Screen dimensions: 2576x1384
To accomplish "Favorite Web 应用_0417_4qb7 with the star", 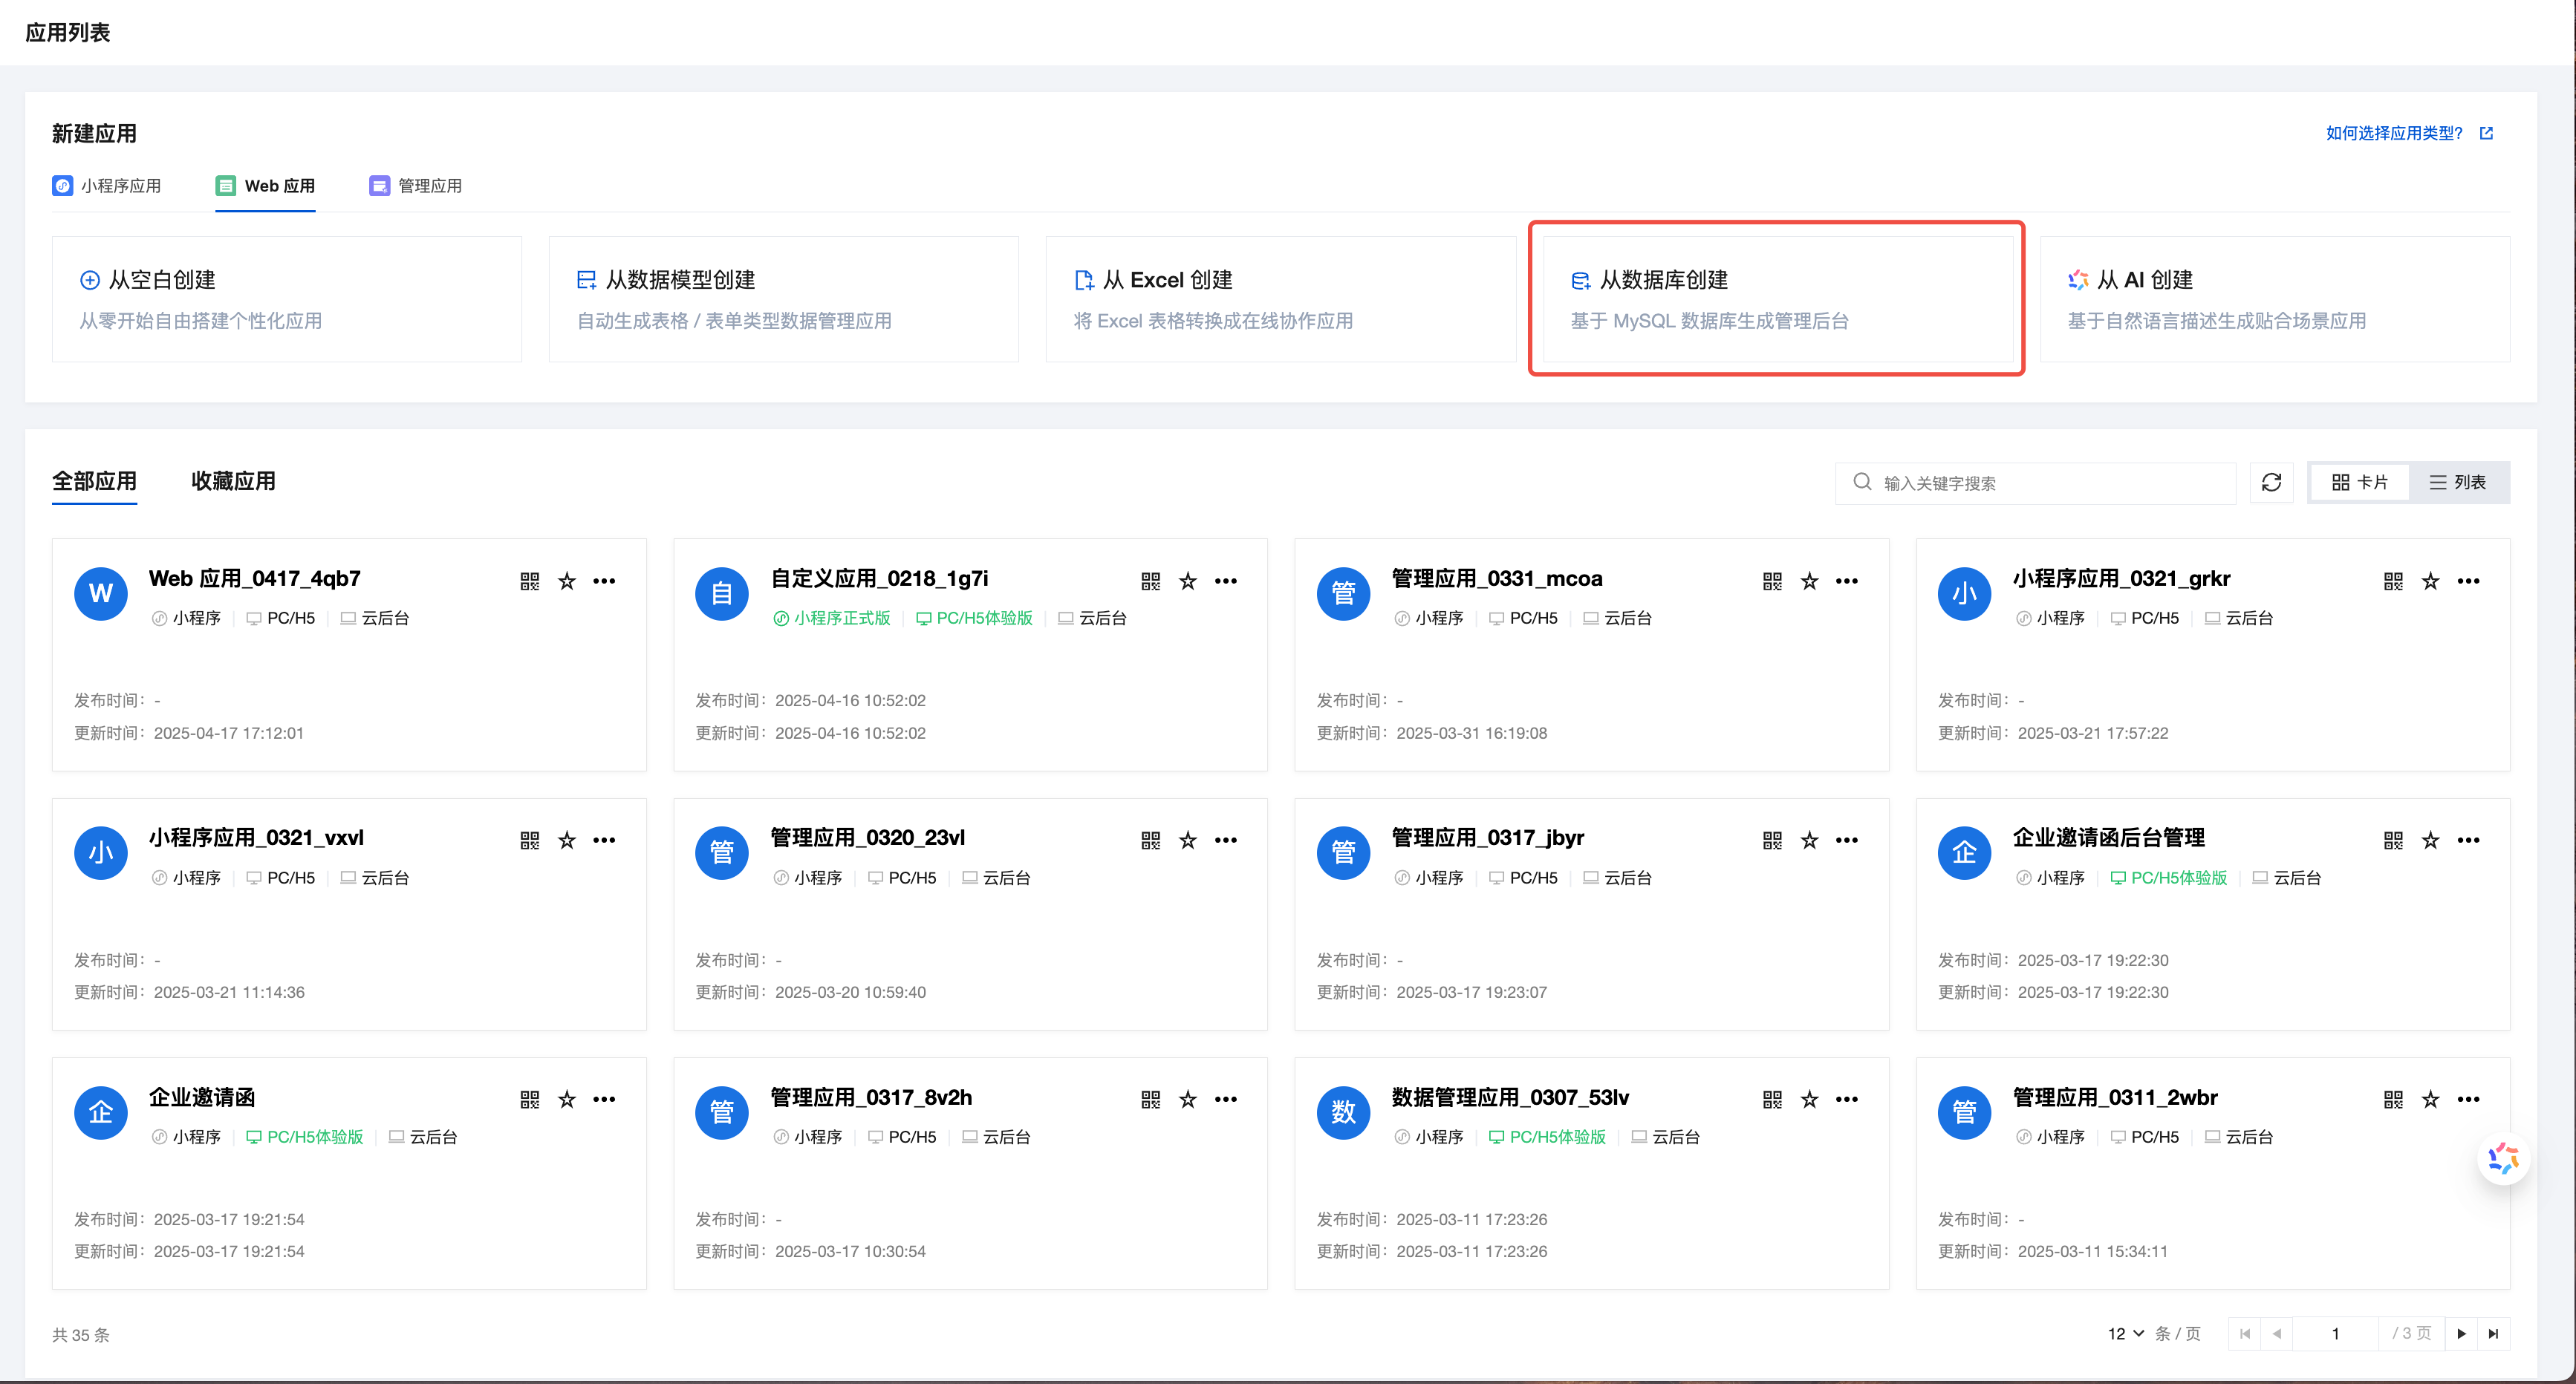I will (567, 581).
